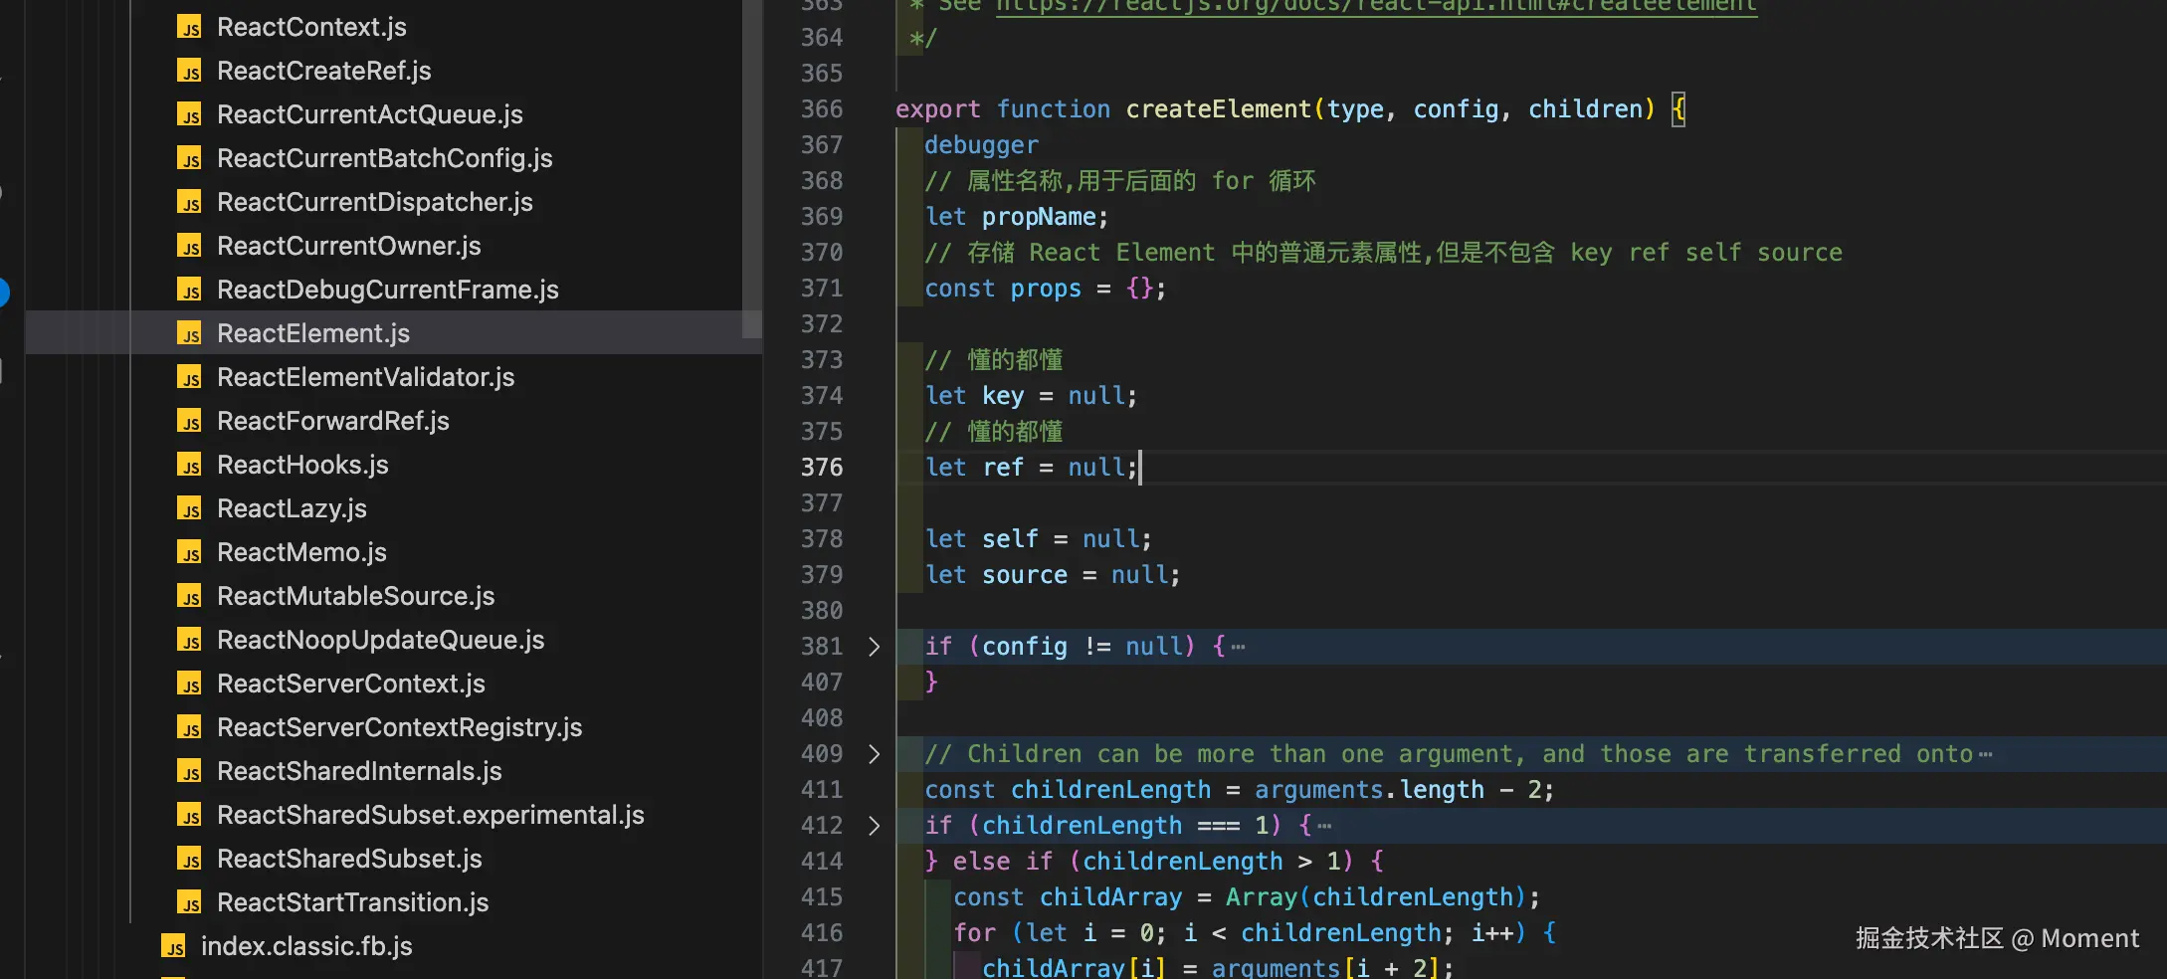The width and height of the screenshot is (2167, 979).
Task: Click the JS icon beside ReactDebugCurrentFrame.js
Action: click(x=189, y=290)
